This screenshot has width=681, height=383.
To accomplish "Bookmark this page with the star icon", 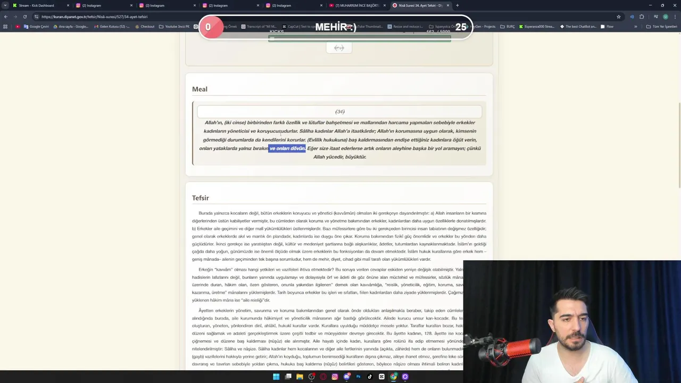I will tap(619, 16).
